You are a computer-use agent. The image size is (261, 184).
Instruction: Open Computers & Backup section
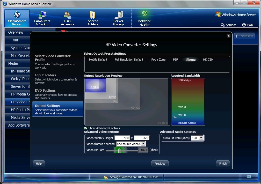pos(42,18)
